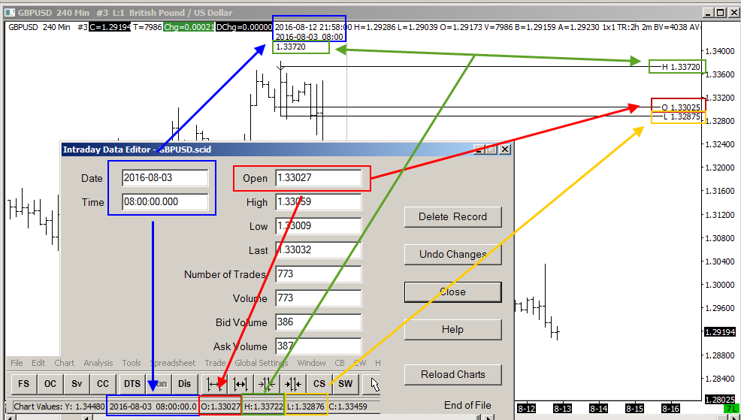Click the Undo Changes button
741x420 pixels.
point(452,254)
